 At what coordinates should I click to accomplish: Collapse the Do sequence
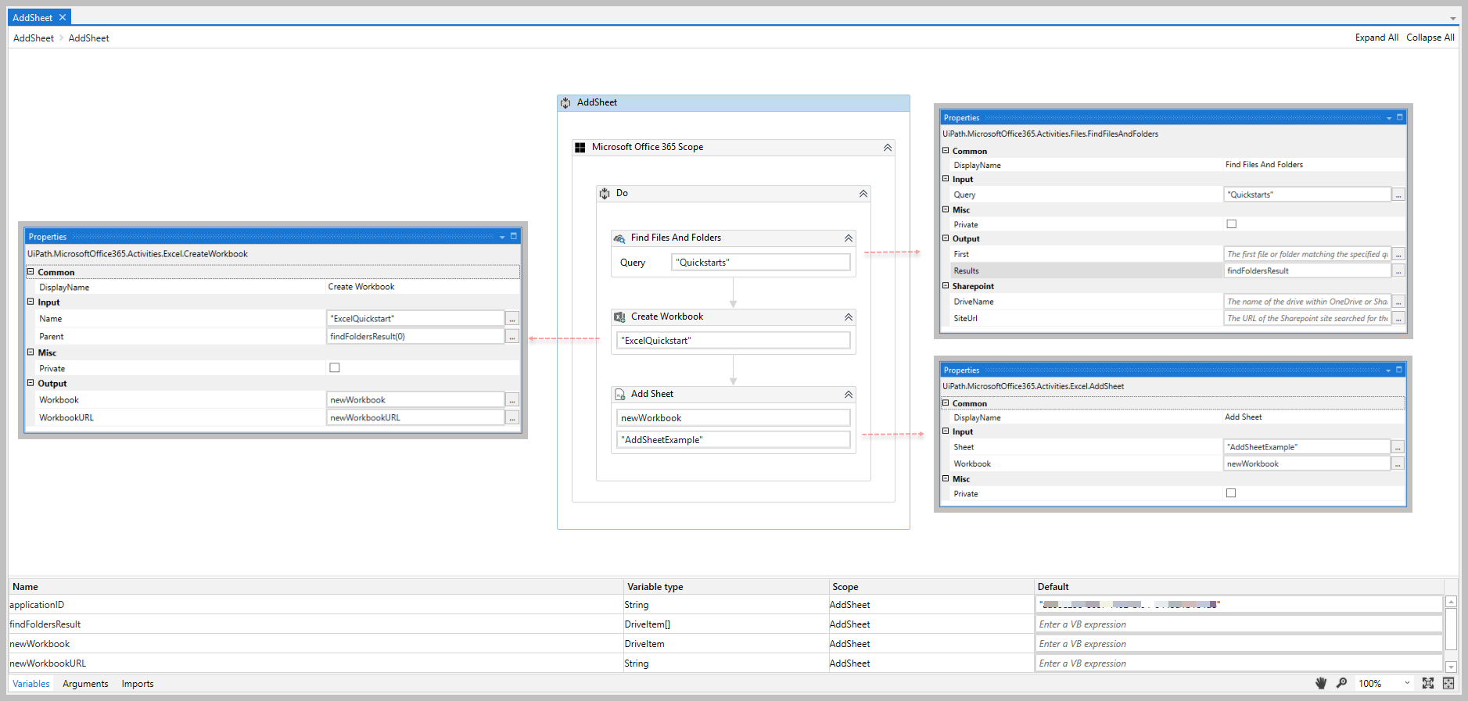click(863, 194)
